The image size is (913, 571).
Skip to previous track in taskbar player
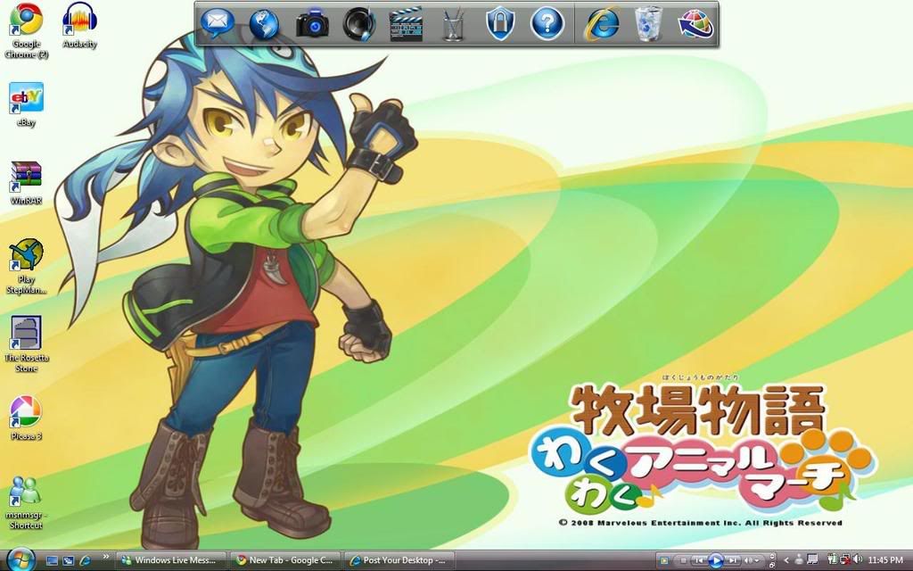pos(700,560)
